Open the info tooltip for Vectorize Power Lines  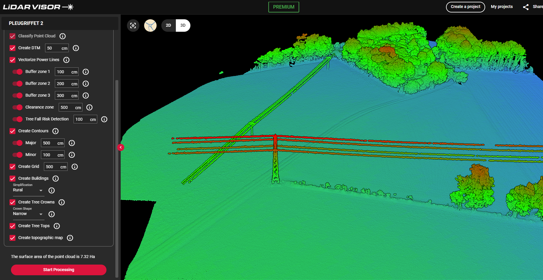coord(66,60)
